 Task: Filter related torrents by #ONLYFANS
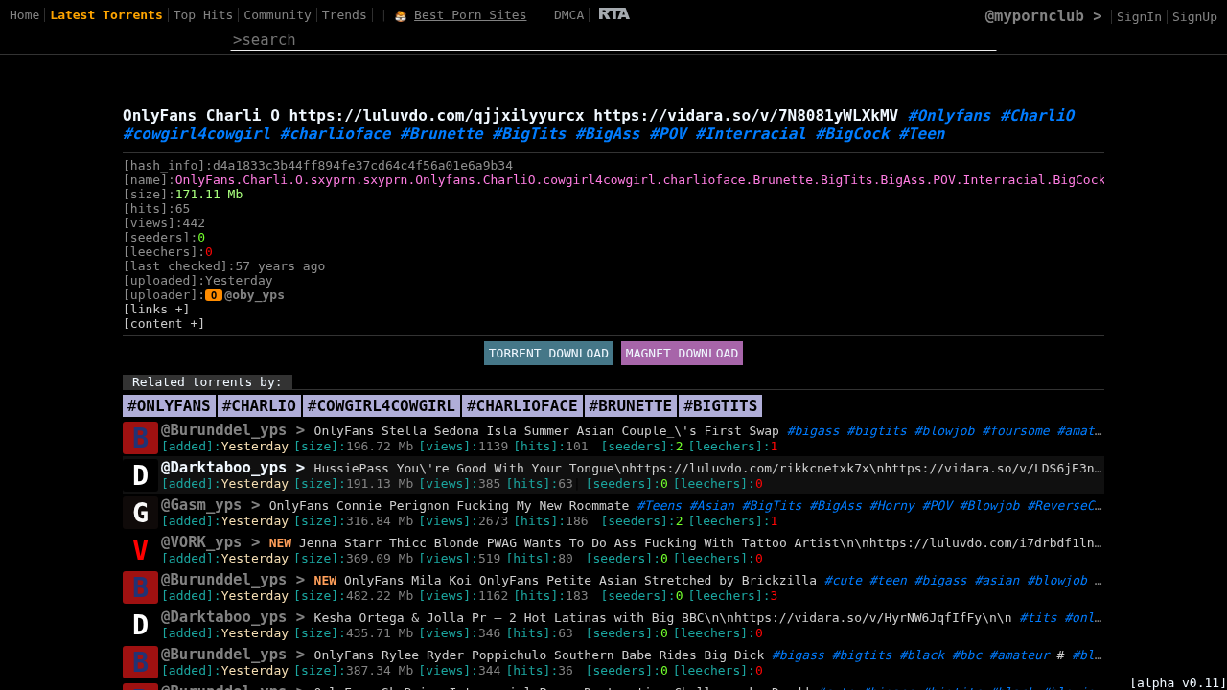coord(169,406)
